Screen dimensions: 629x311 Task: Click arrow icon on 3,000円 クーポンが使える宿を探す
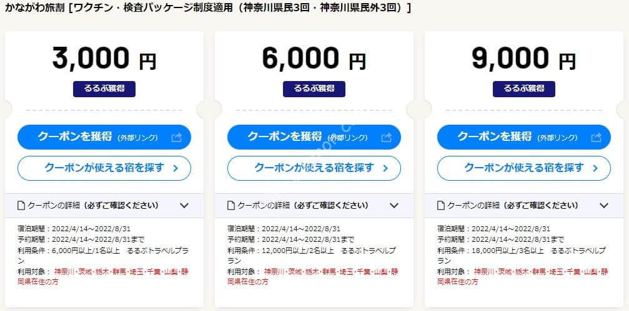(x=176, y=168)
